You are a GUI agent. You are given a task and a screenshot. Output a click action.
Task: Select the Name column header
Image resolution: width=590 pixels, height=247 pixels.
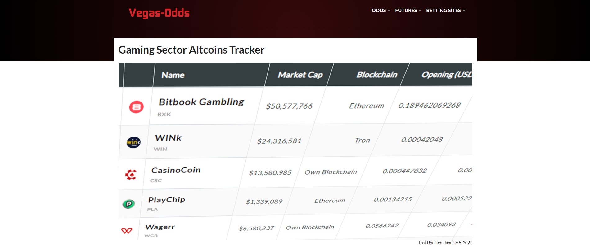(173, 75)
